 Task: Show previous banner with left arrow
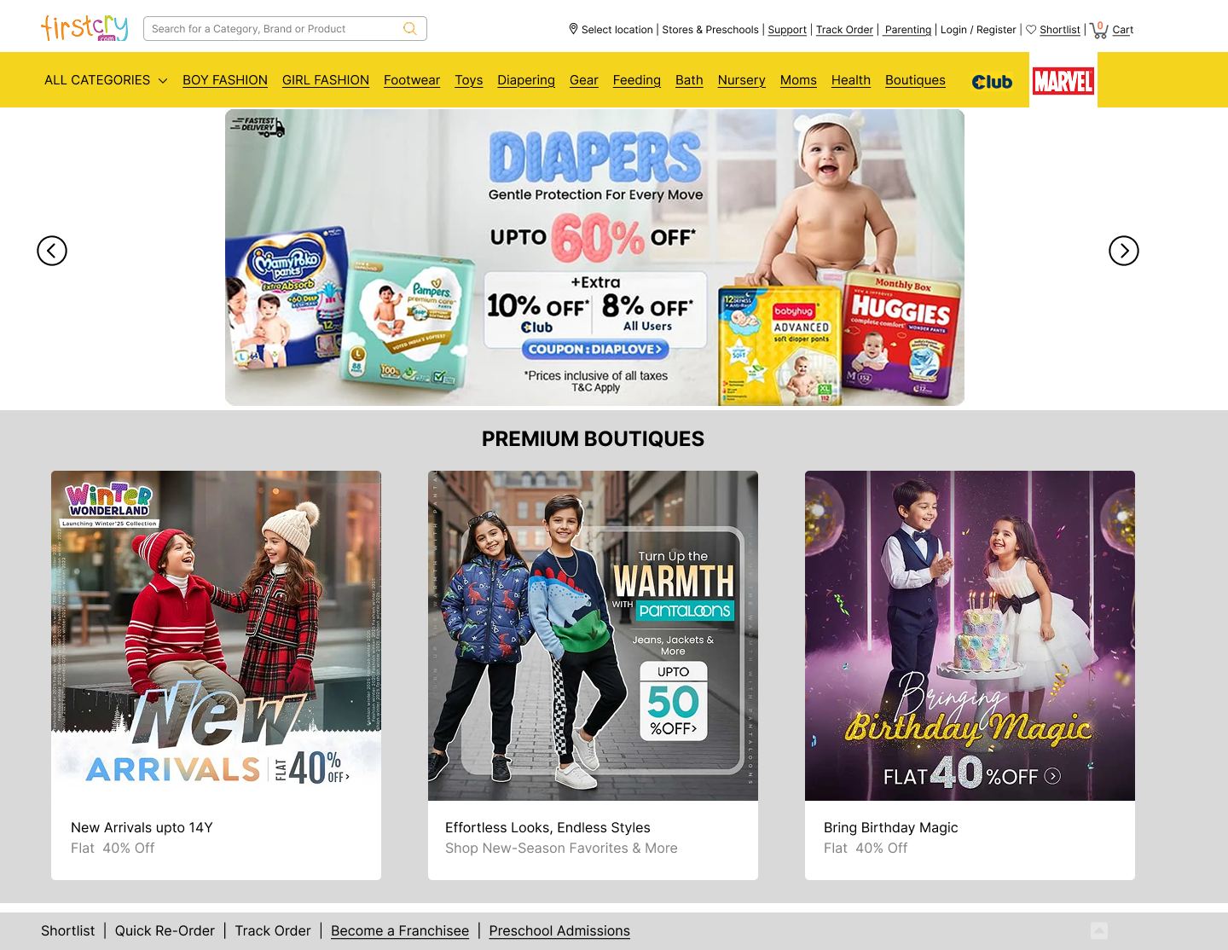(x=52, y=251)
